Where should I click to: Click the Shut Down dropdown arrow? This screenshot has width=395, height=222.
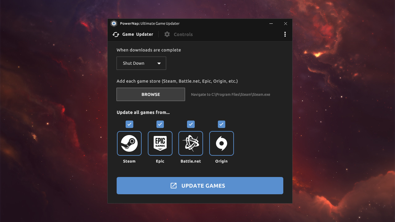click(x=159, y=63)
